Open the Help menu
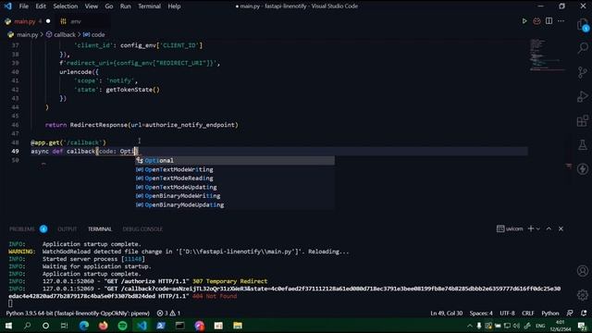Screen dimensions: 592x333 tap(174, 6)
